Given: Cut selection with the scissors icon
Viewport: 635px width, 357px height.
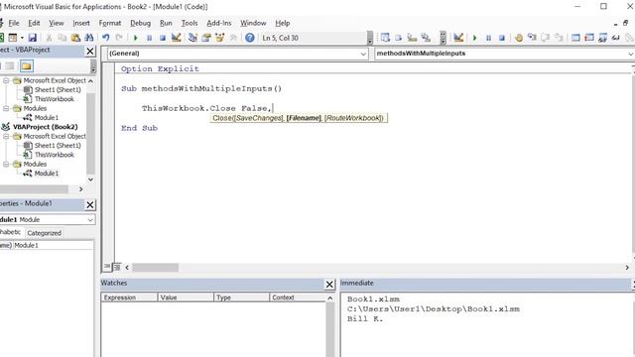Looking at the screenshot, I should point(49,38).
